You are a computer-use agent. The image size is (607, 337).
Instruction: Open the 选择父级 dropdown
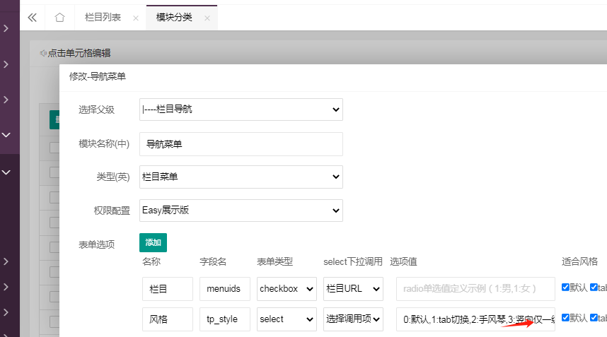pyautogui.click(x=241, y=110)
